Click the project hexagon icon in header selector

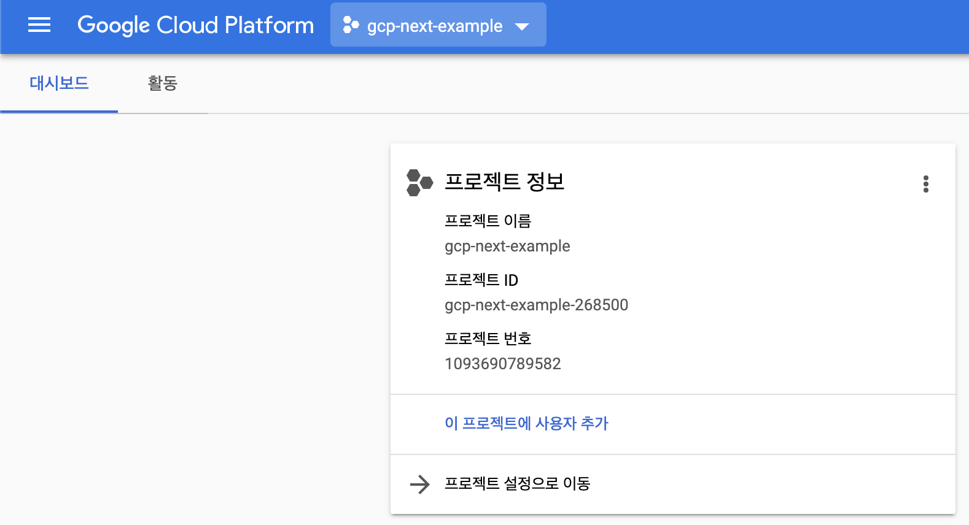click(351, 25)
